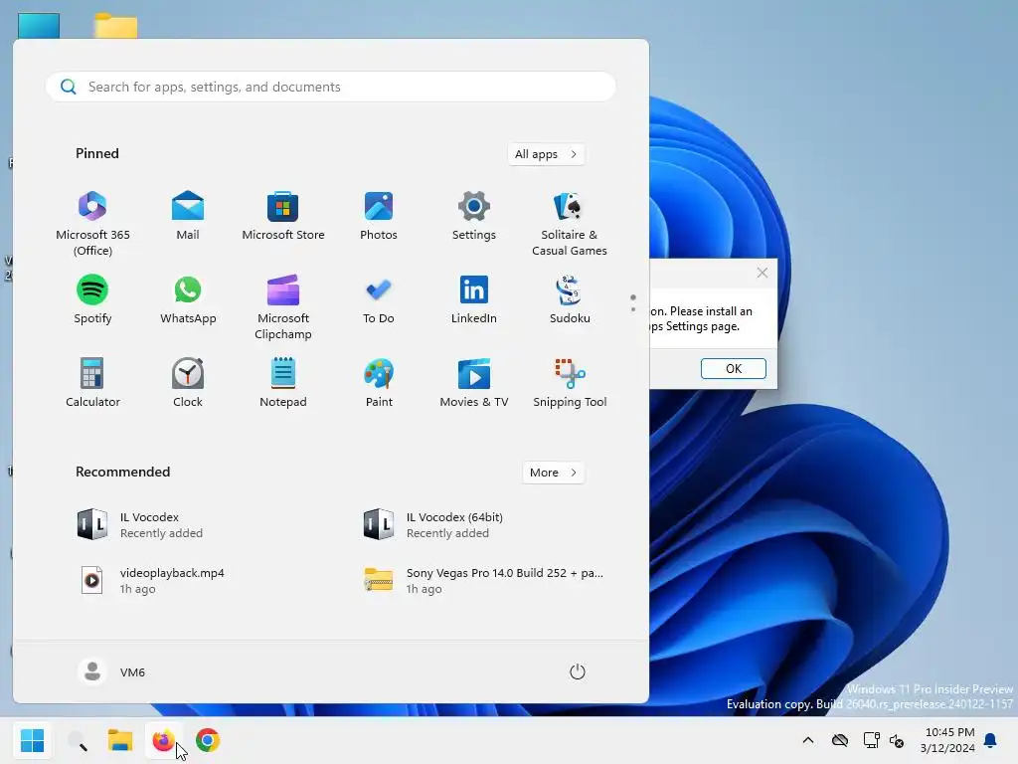Open Settings from pinned apps
1018x764 pixels.
474,216
